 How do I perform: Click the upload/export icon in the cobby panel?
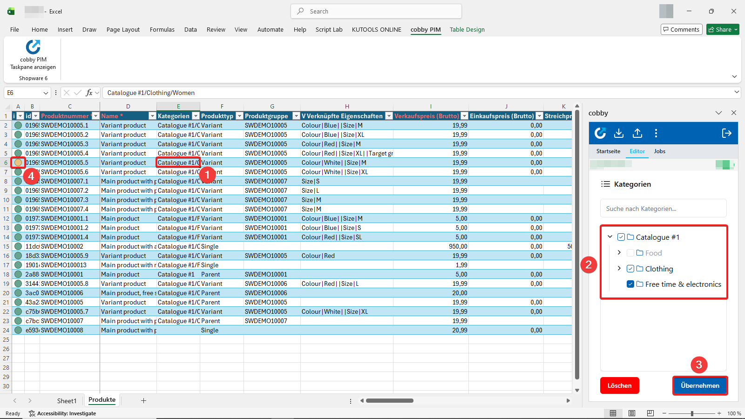pyautogui.click(x=637, y=133)
